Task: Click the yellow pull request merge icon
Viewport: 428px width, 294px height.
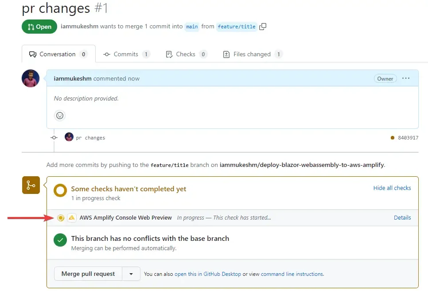Action: (31, 185)
